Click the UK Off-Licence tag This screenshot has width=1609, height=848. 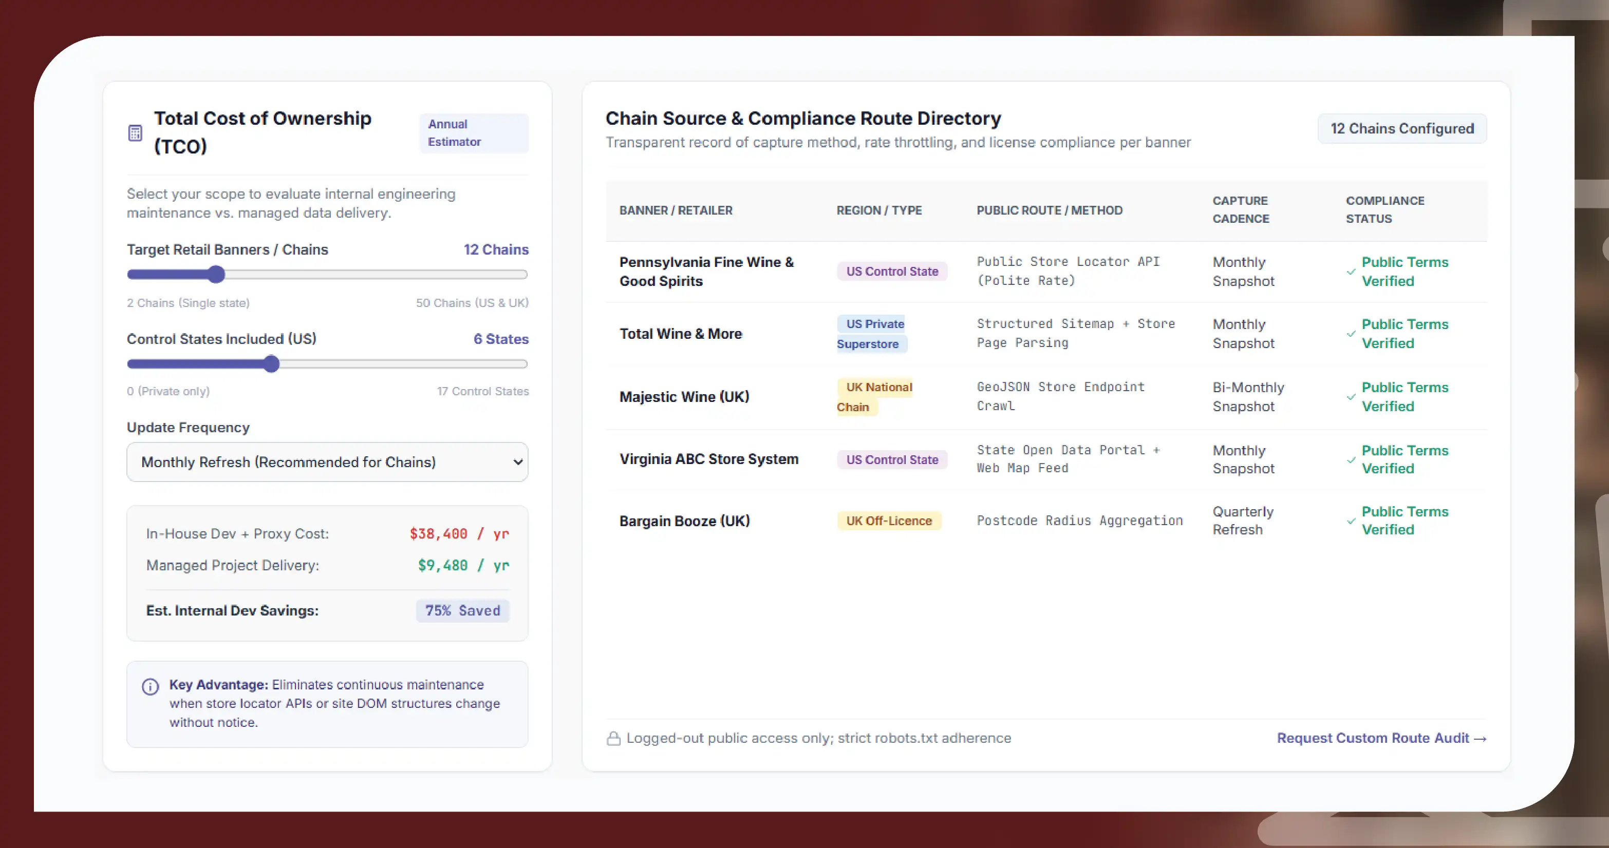pyautogui.click(x=889, y=521)
